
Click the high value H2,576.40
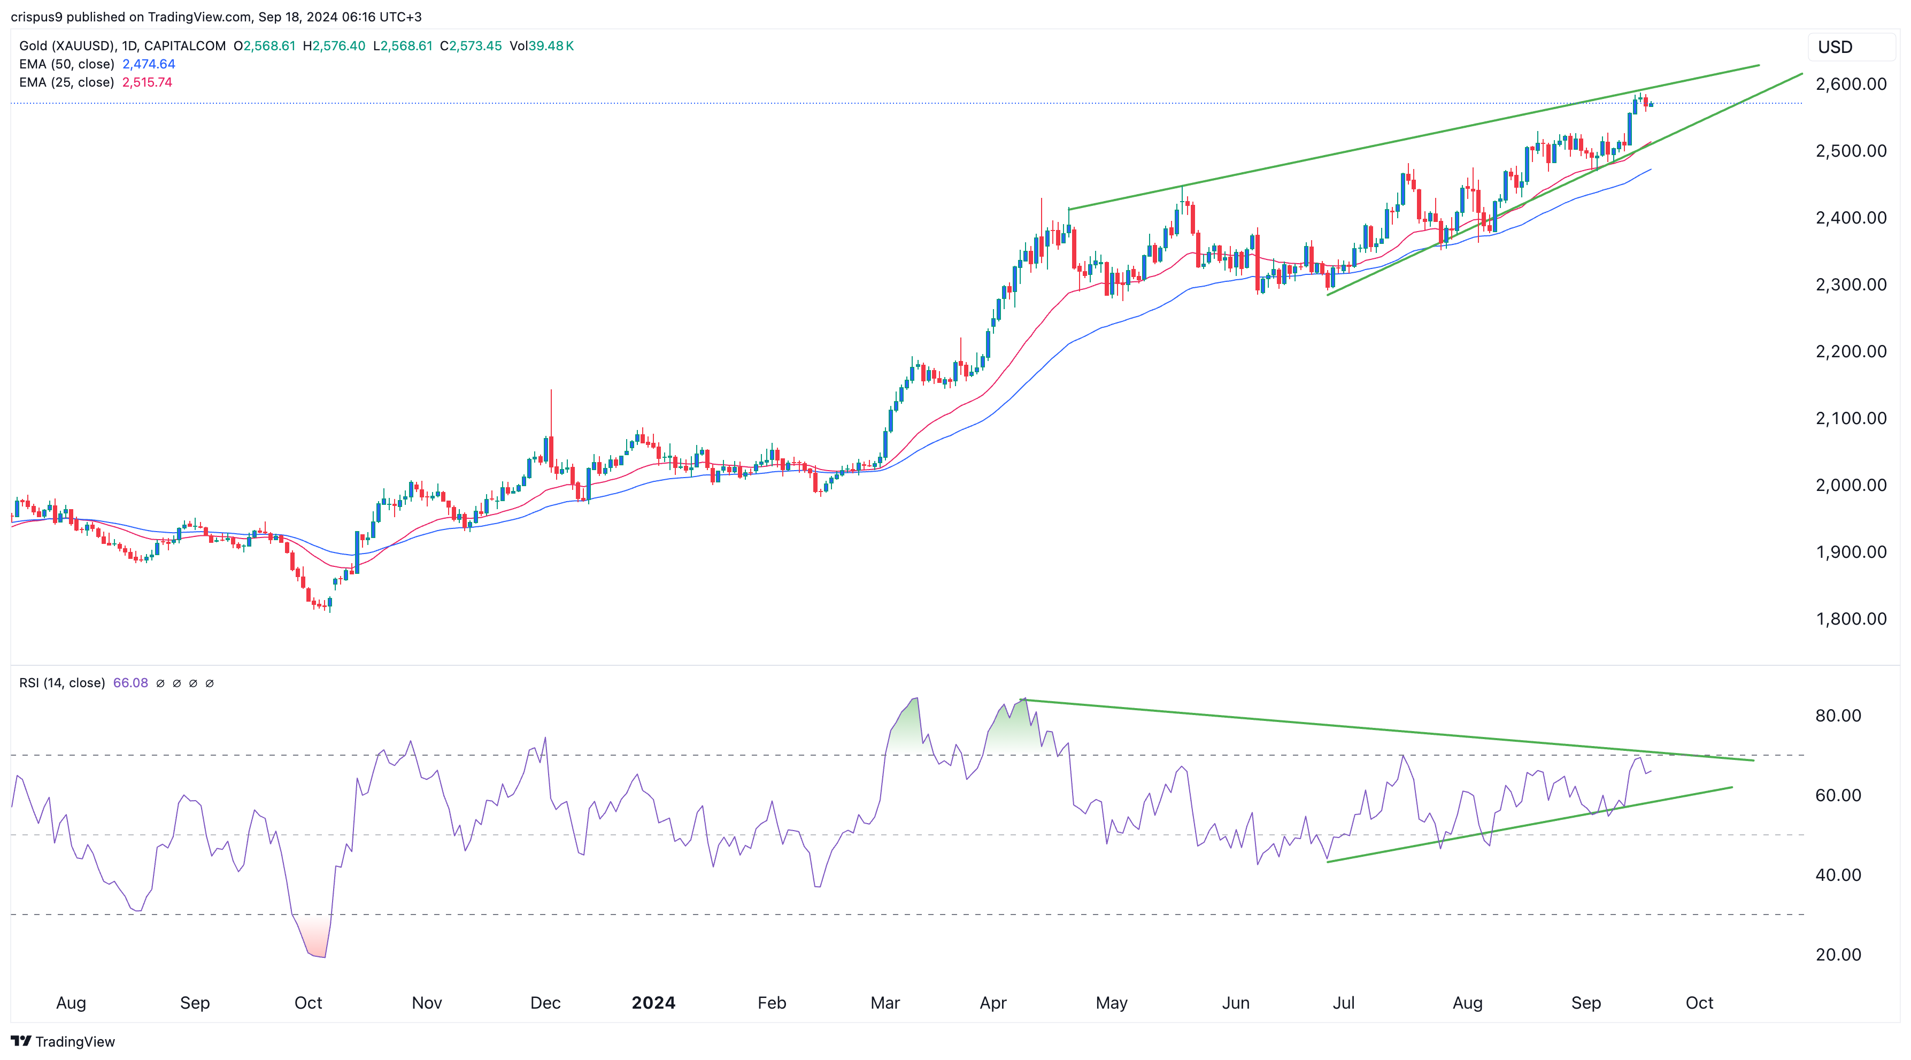click(334, 46)
